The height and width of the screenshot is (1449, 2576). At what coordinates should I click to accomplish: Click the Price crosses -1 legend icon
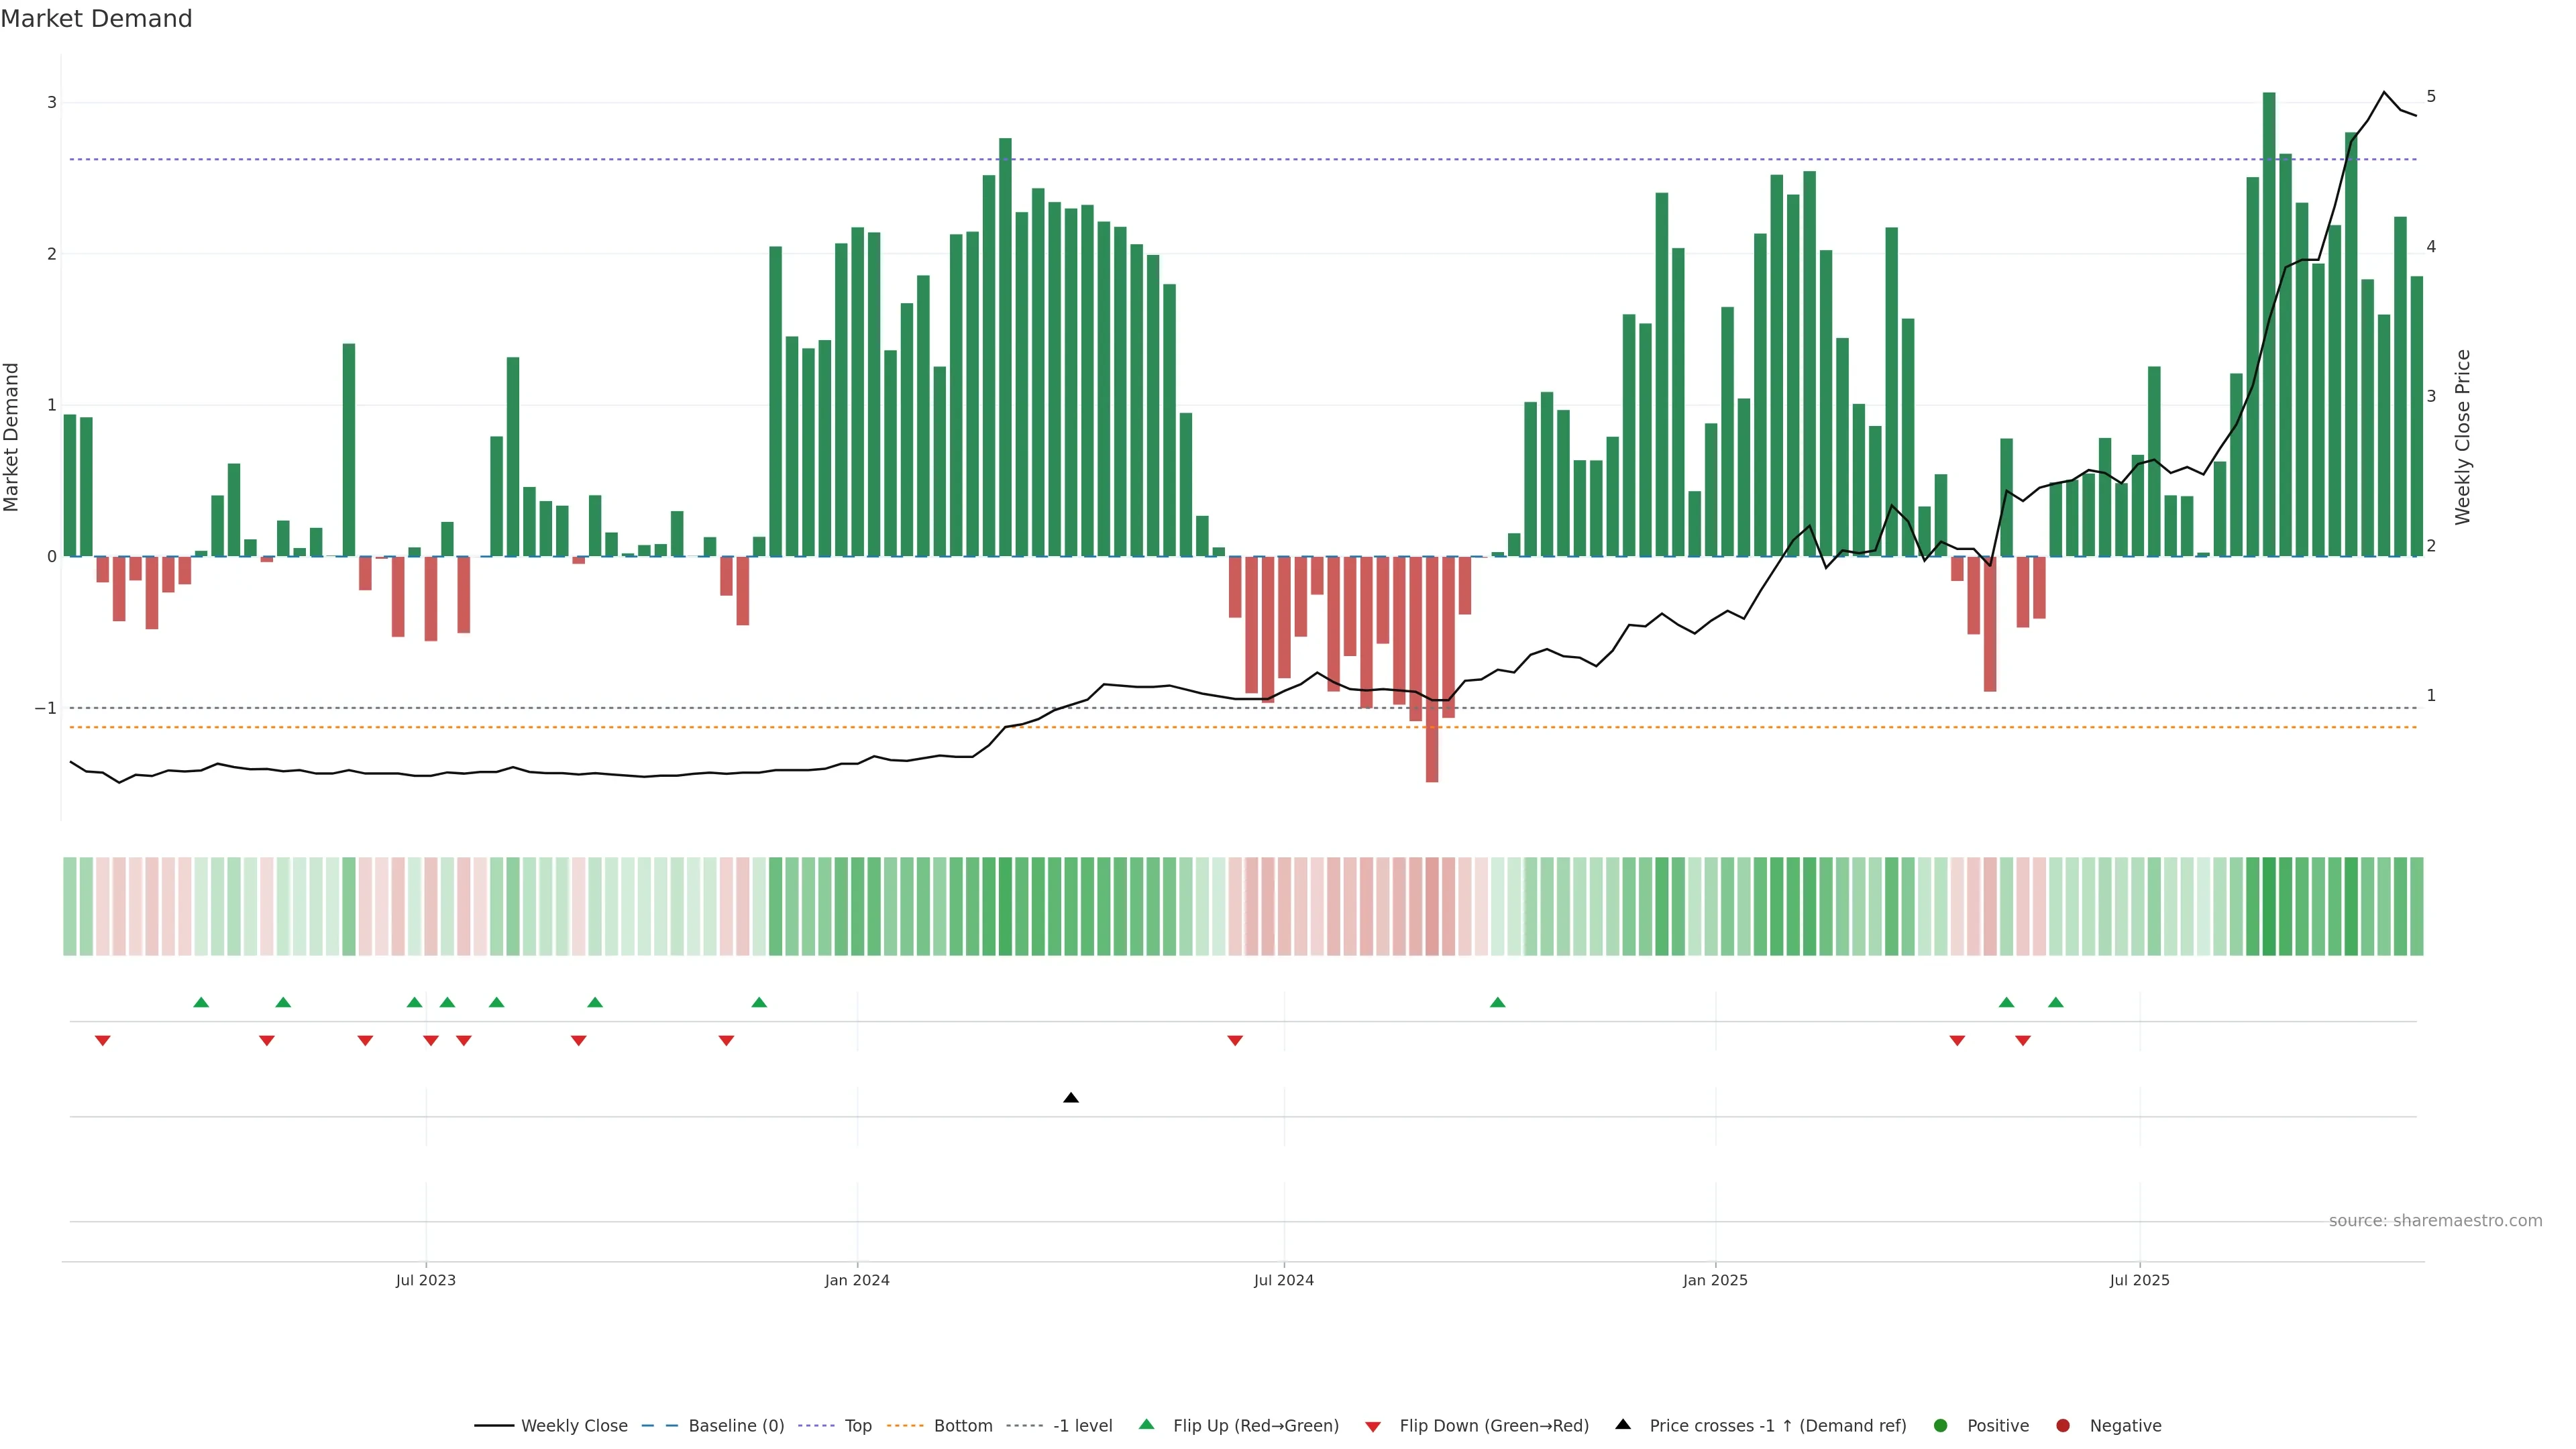pos(1623,1424)
